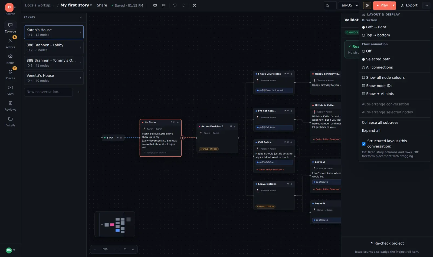Open the three-dot more options menu

[426, 5]
